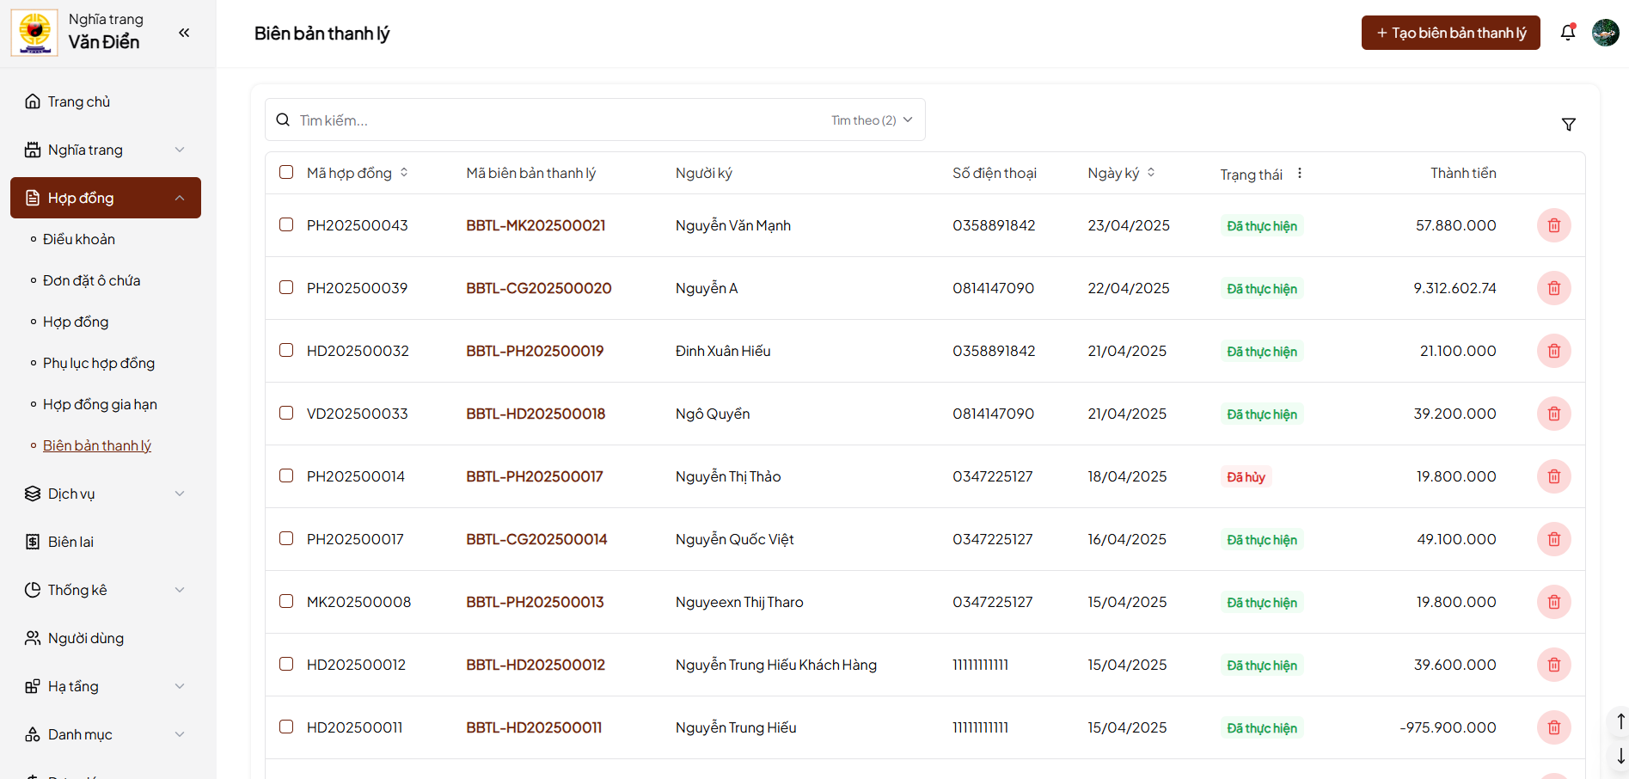Click Tạo biên bản thanh lý button

click(1450, 33)
